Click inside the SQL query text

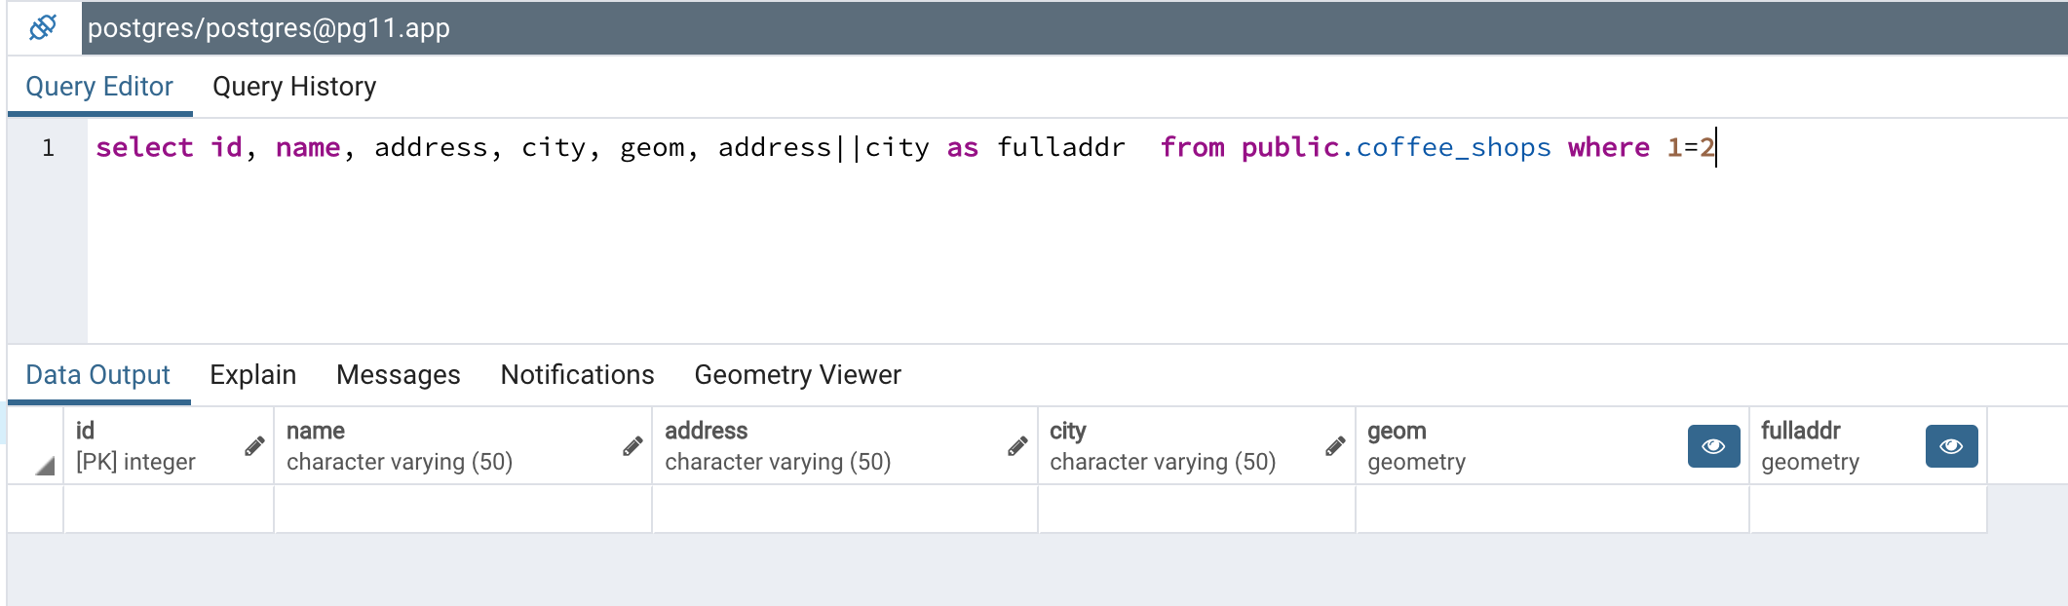pos(877,148)
